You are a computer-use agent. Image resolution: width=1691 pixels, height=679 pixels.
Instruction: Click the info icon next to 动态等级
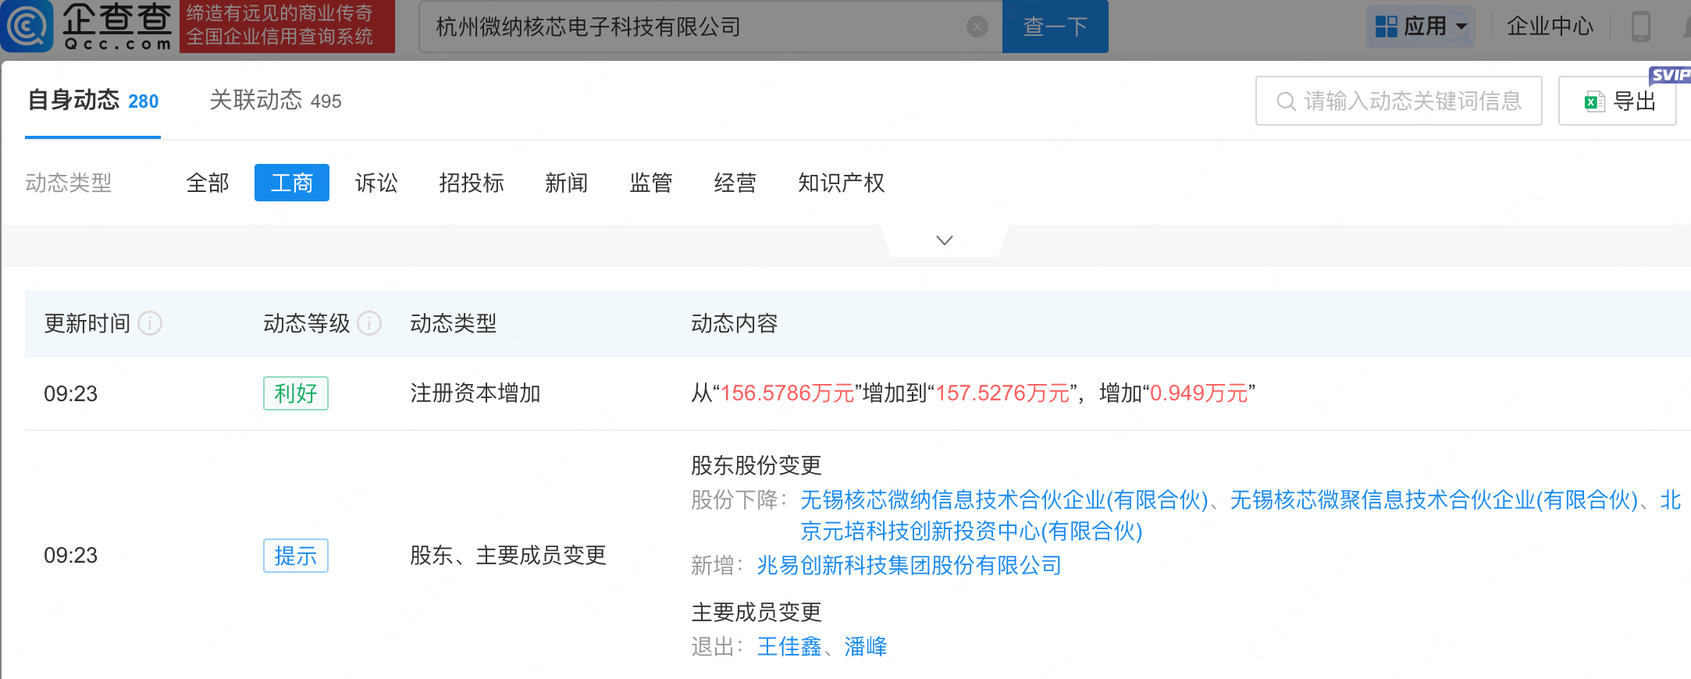[x=369, y=323]
